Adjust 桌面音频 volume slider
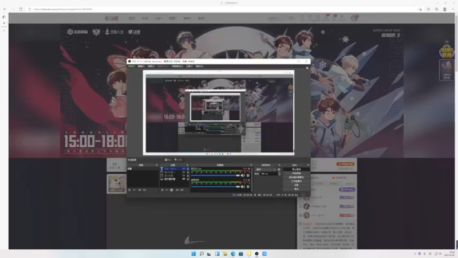Viewport: 458px width, 258px height. 215,187
